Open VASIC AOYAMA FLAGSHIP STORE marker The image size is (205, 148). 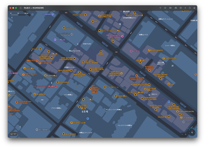click(74, 58)
